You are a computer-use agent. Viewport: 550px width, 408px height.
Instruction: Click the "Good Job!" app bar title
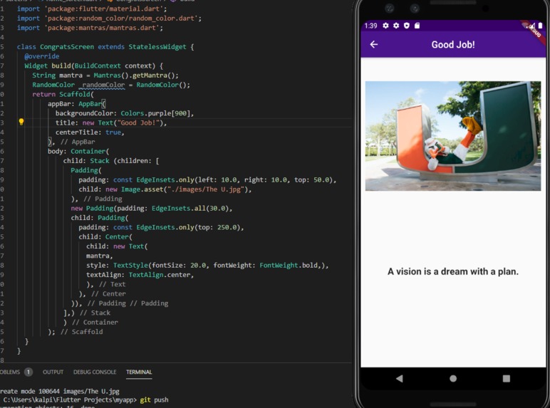[453, 45]
